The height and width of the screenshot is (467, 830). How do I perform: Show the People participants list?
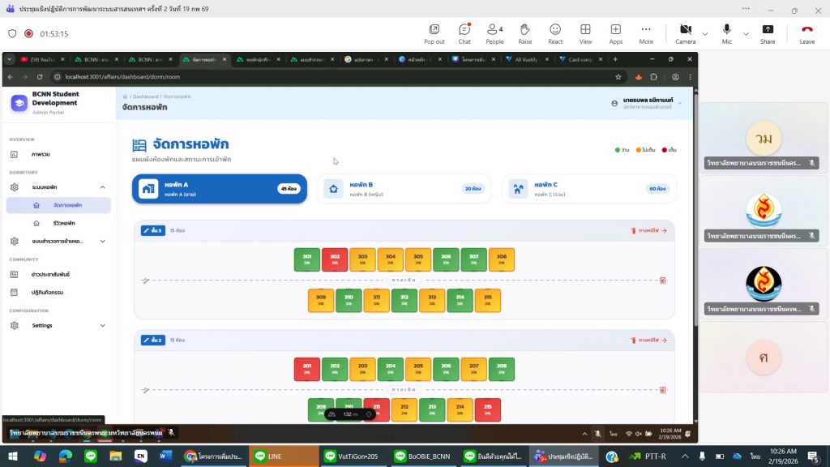(494, 33)
